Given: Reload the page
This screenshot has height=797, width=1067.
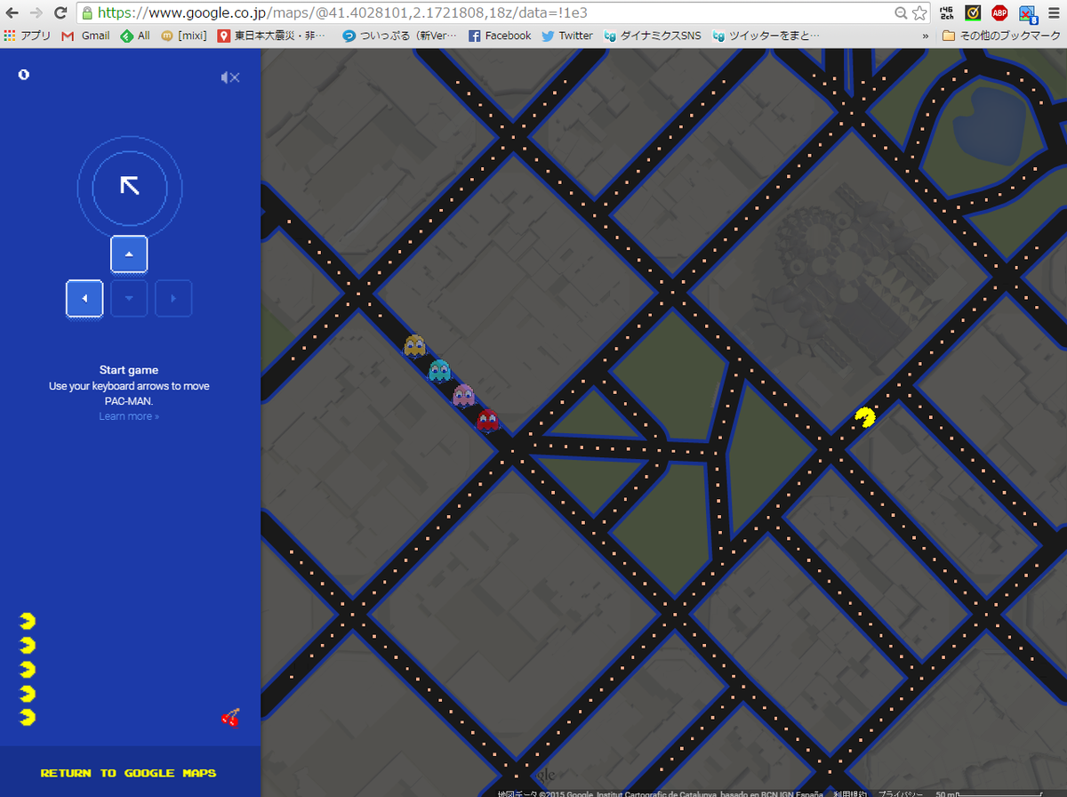Looking at the screenshot, I should point(61,13).
